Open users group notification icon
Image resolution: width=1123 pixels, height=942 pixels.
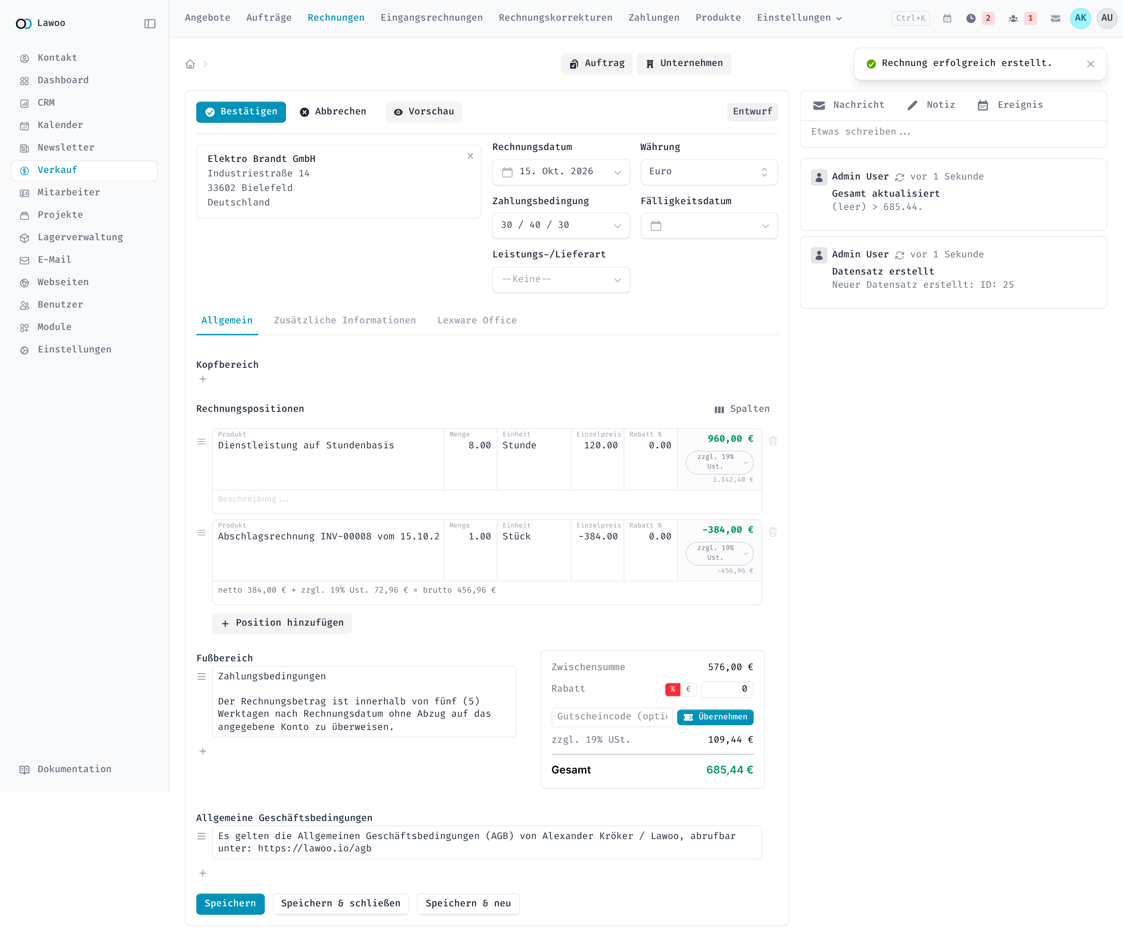pos(1013,18)
